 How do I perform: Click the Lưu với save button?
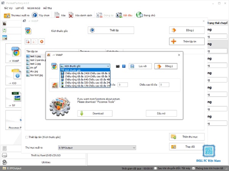(140, 66)
